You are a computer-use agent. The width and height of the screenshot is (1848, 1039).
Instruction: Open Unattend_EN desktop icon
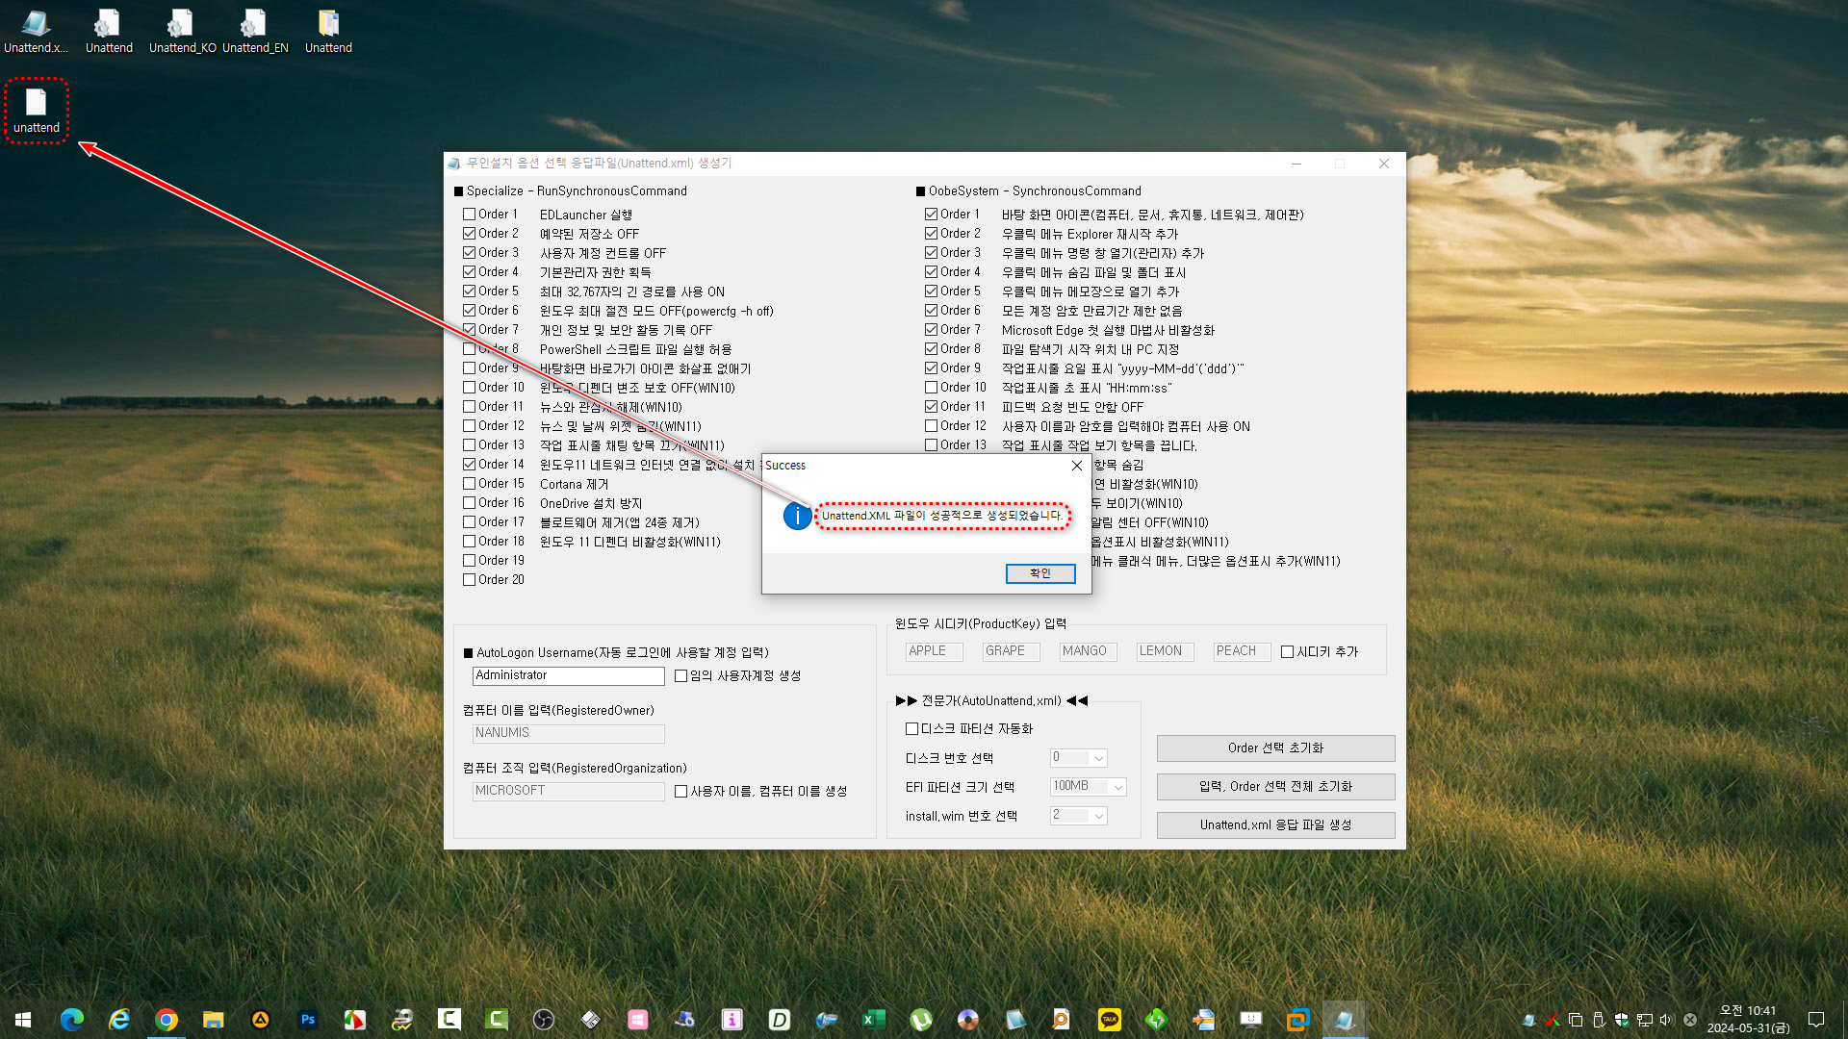pos(255,31)
